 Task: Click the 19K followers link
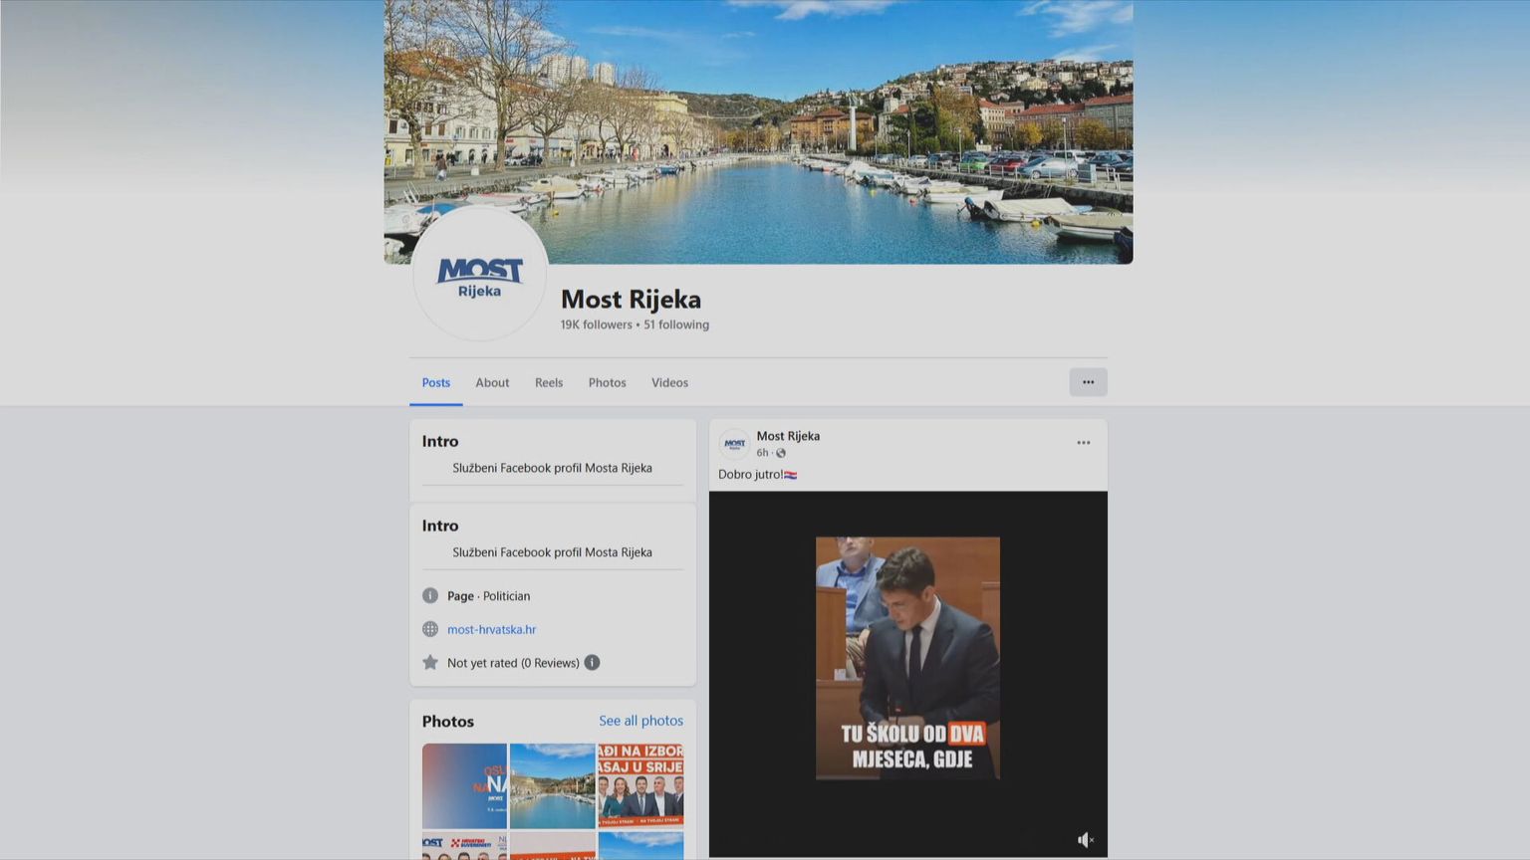point(596,324)
